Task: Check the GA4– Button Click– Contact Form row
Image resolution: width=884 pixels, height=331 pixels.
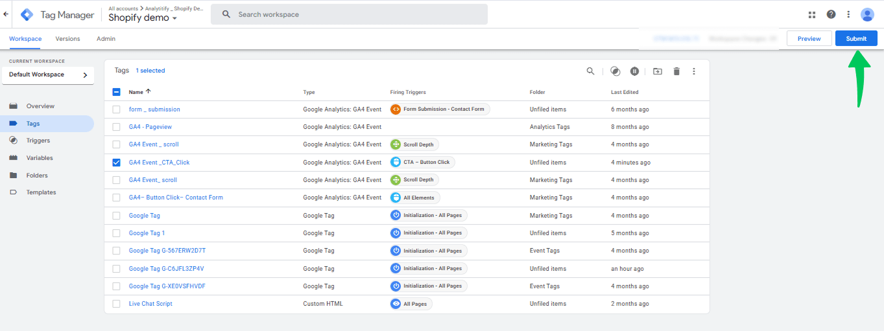Action: point(117,198)
